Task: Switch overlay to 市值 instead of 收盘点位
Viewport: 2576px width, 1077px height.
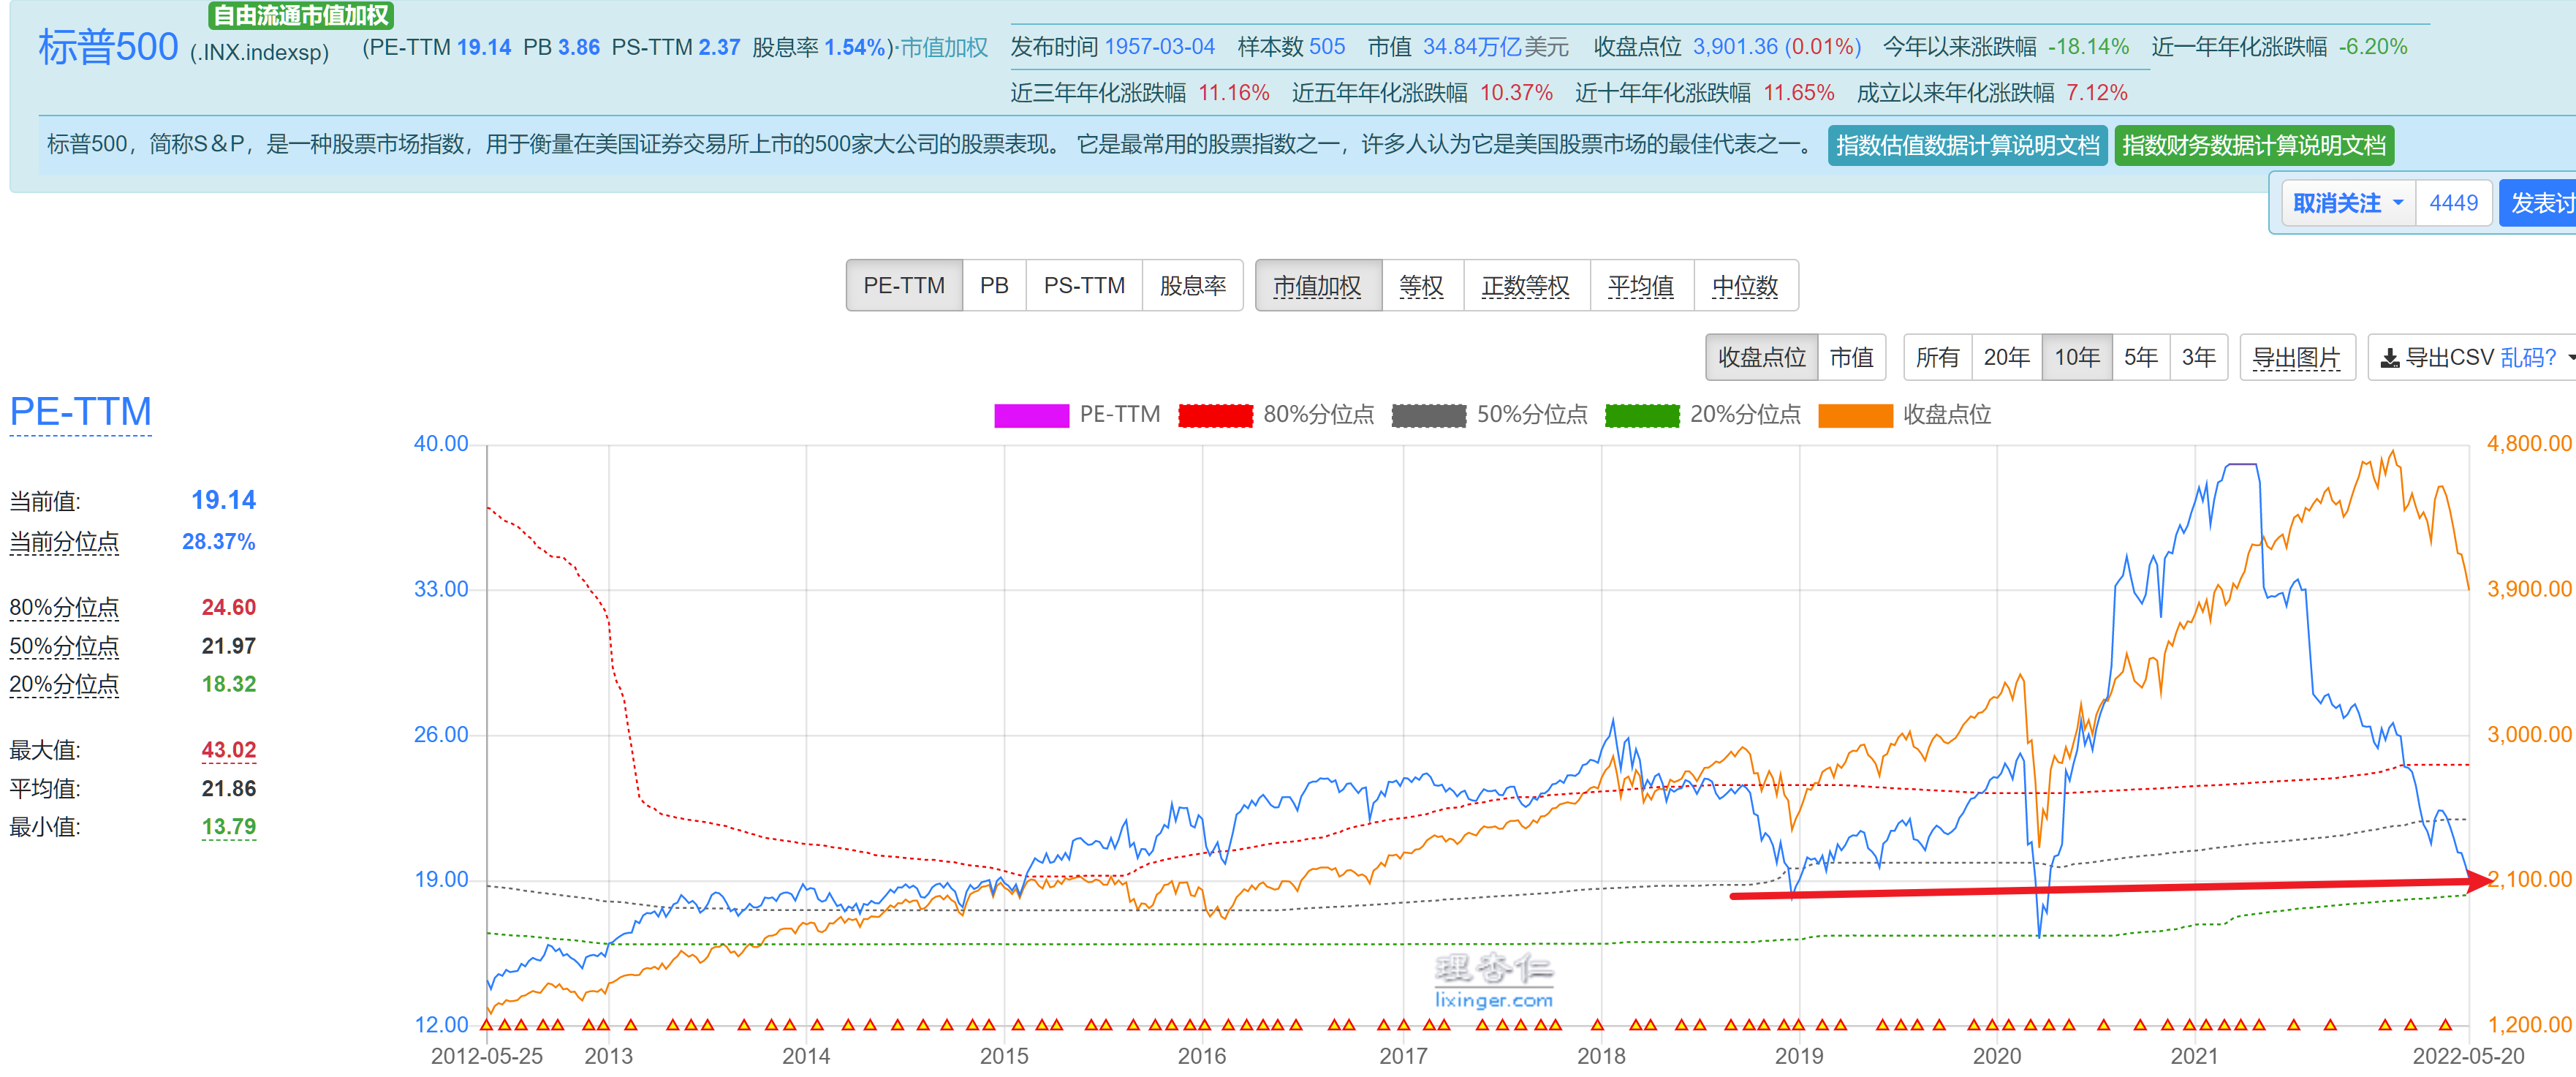Action: tap(1851, 358)
